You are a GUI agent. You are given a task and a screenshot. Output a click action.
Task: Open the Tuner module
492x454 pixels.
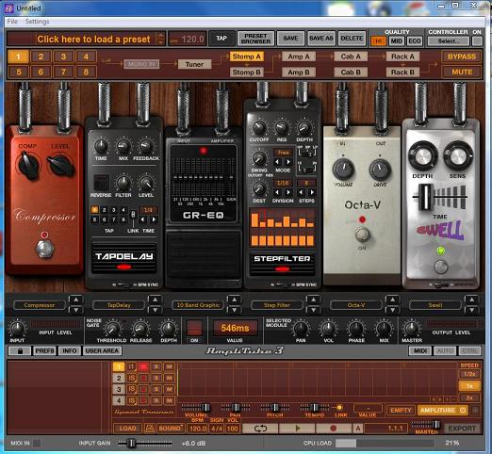194,64
